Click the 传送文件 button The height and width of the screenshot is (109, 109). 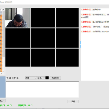click(x=55, y=78)
